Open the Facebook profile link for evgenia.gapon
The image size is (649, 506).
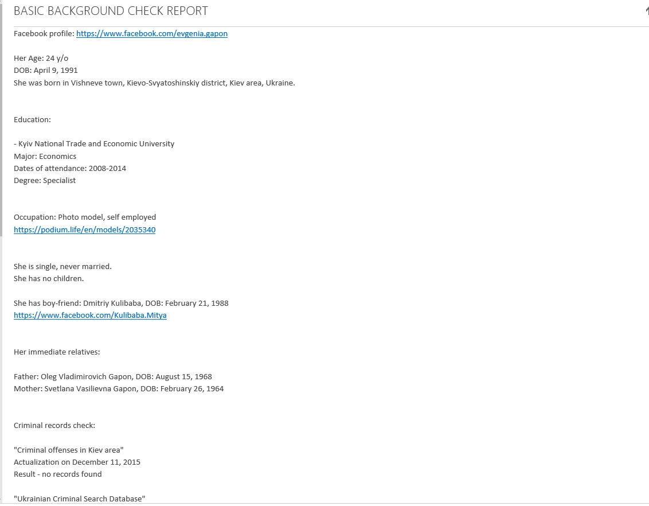click(x=151, y=34)
